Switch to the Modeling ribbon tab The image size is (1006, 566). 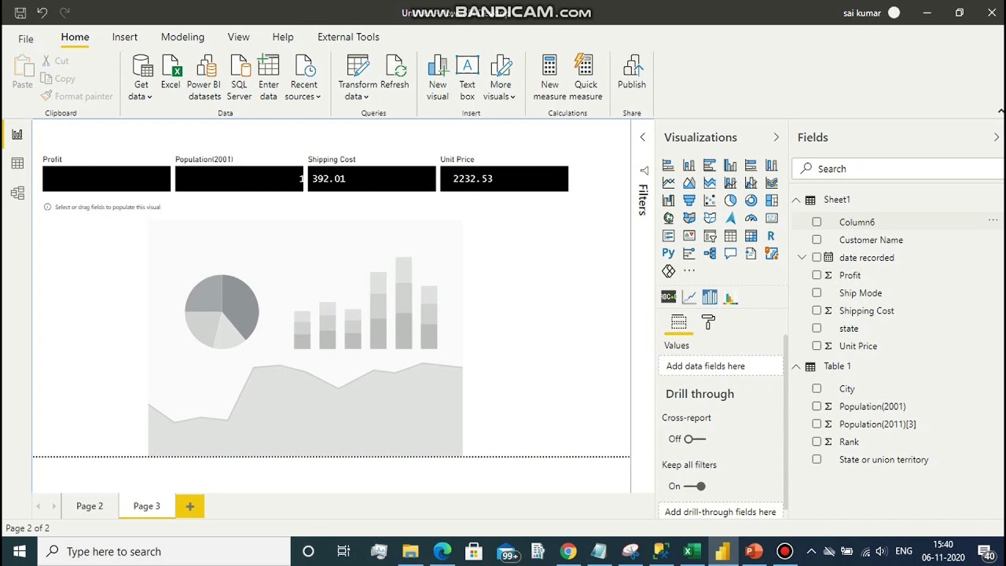pyautogui.click(x=182, y=37)
